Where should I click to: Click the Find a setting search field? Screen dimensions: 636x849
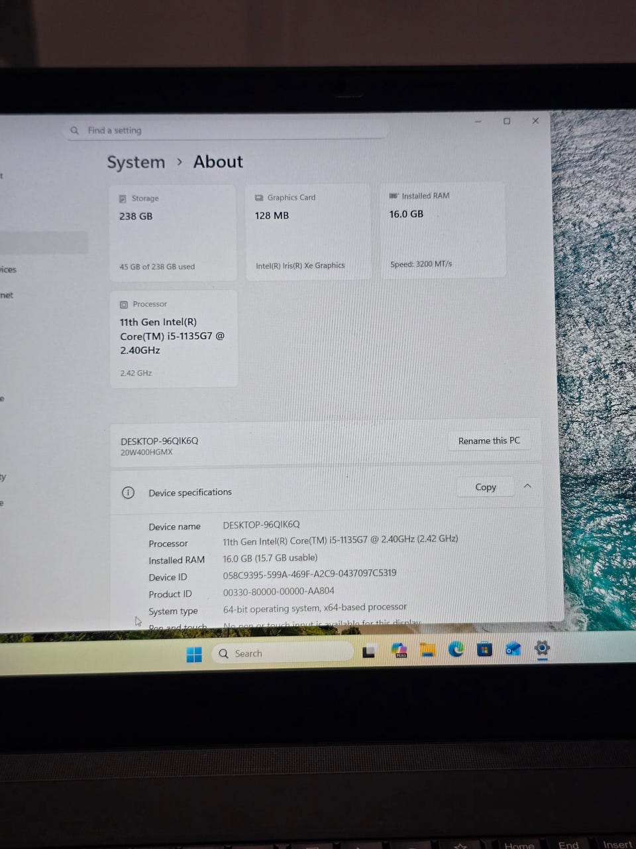pos(225,130)
